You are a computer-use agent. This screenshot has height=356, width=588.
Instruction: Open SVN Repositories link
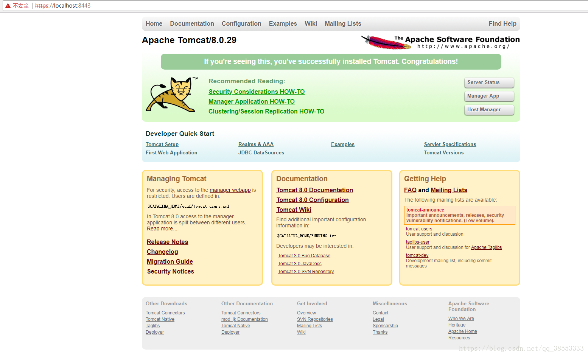coord(315,319)
